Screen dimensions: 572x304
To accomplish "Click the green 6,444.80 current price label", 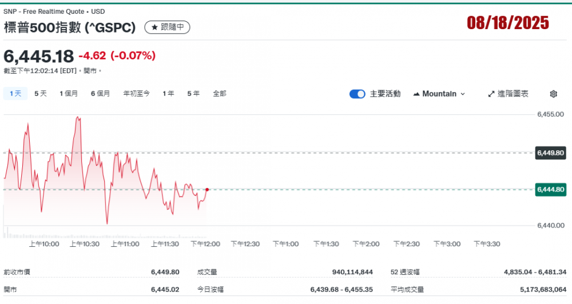I will click(551, 189).
